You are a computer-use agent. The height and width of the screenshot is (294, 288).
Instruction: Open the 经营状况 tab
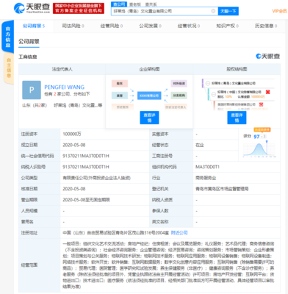click(189, 26)
